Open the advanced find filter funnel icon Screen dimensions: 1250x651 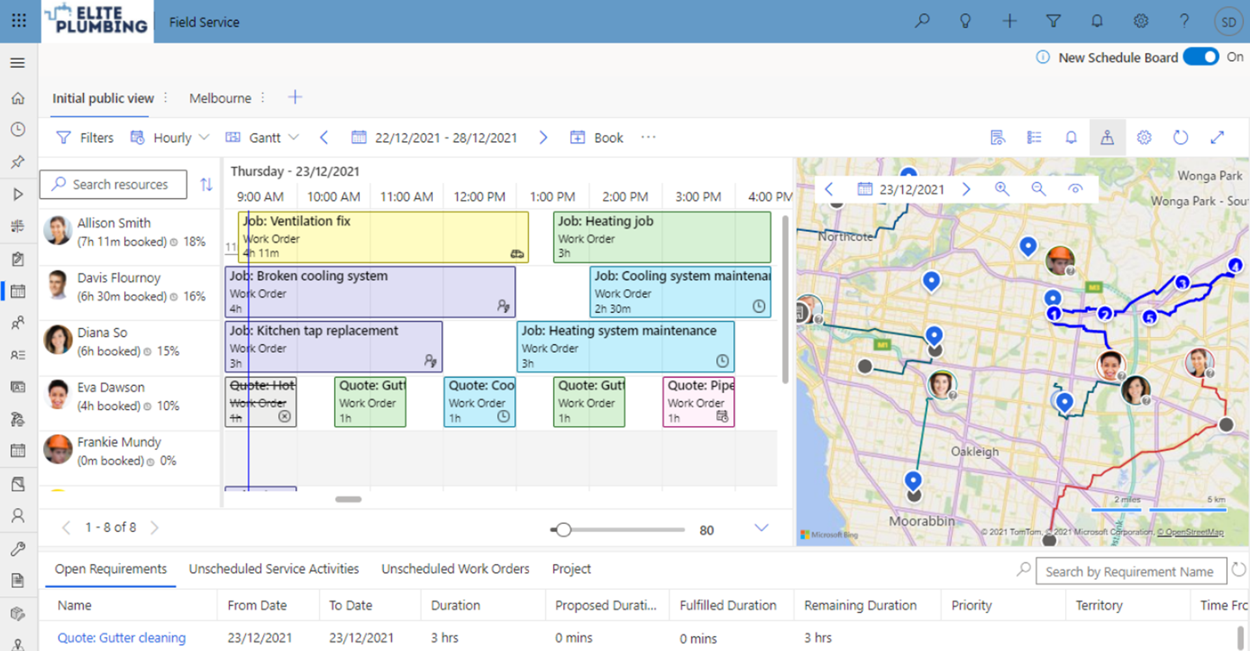click(1053, 21)
